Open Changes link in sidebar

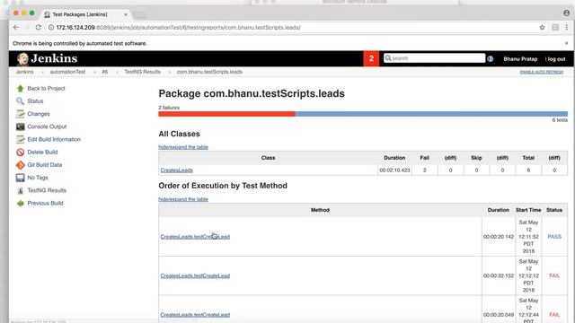pos(39,114)
